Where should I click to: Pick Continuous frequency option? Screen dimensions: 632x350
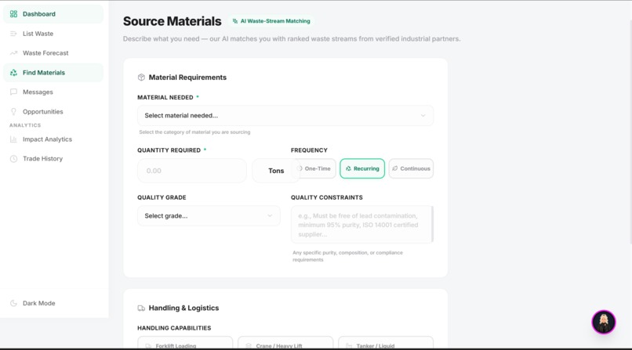[411, 168]
